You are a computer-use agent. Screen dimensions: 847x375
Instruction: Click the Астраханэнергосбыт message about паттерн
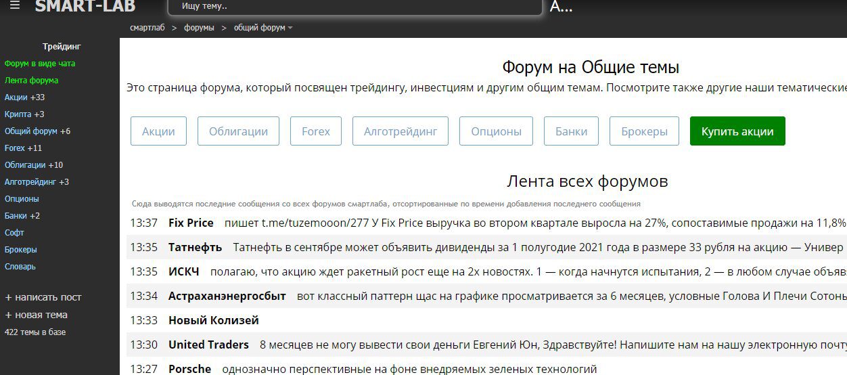[572, 296]
